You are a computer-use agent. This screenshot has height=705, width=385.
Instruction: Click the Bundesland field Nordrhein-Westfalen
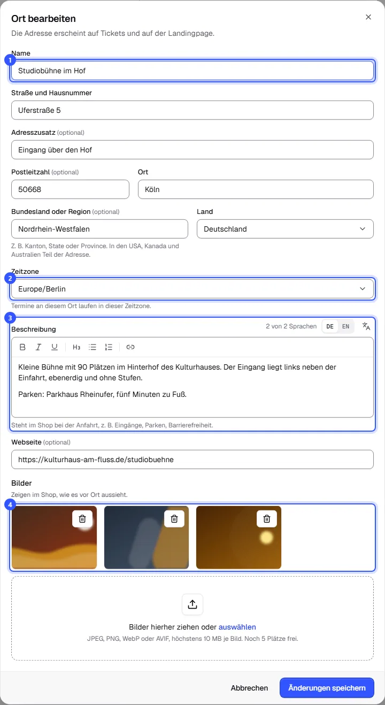(99, 229)
